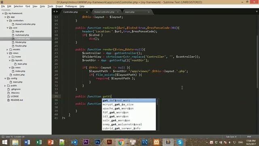Viewport: 259px width, 146px height.
Task: Choose apache_get_version autocomplete suggestion
Action: pos(129,108)
